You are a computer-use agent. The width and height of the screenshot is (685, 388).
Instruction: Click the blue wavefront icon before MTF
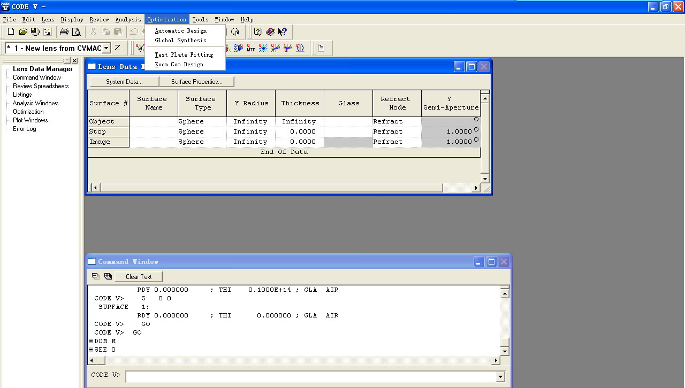point(239,48)
